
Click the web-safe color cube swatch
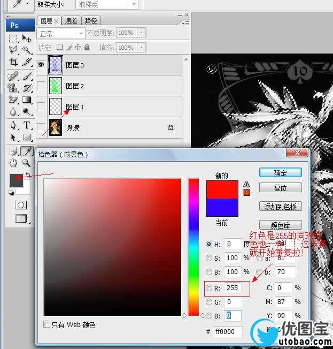(247, 193)
